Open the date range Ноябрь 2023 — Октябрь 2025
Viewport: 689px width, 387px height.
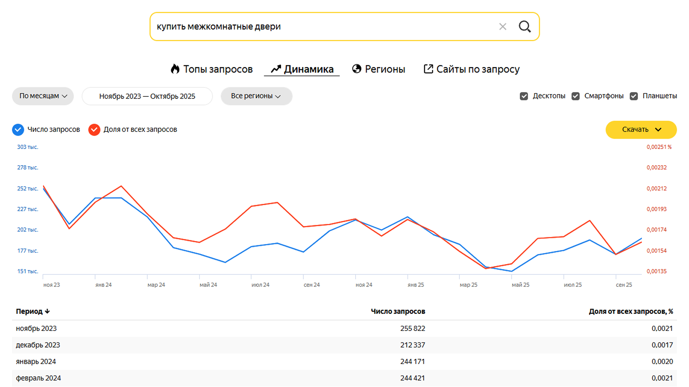coord(147,96)
